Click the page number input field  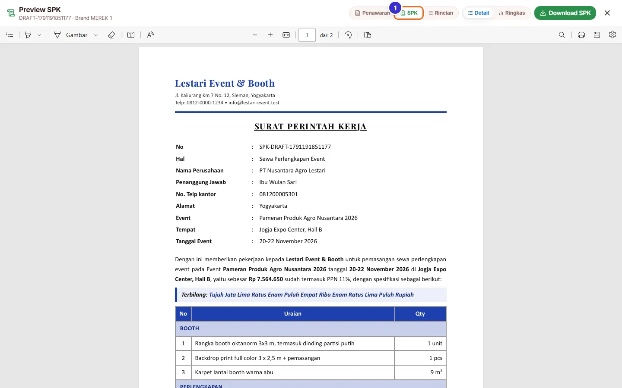click(307, 35)
